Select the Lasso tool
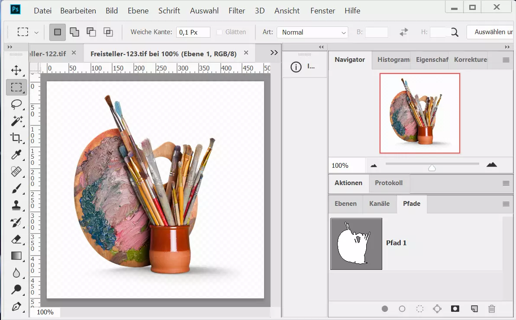516x320 pixels. [16, 104]
